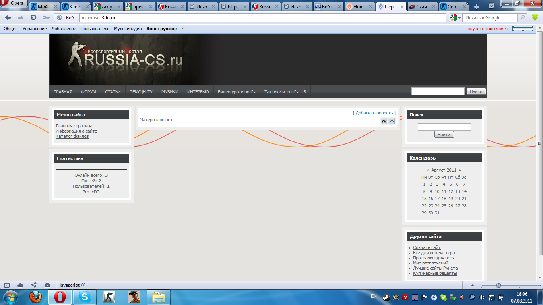The image size is (543, 305).
Task: Click 'Получить свой домен' link
Action: [486, 29]
